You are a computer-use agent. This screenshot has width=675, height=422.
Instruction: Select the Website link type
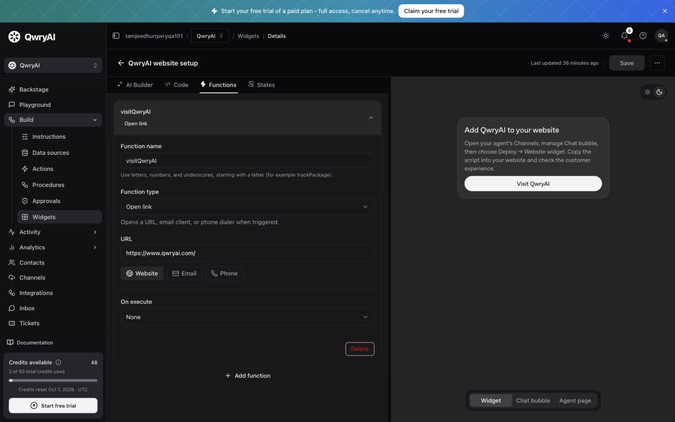(142, 273)
